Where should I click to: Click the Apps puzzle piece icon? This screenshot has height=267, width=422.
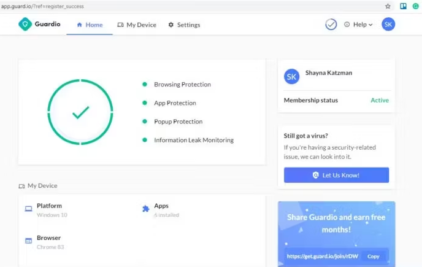tap(145, 209)
